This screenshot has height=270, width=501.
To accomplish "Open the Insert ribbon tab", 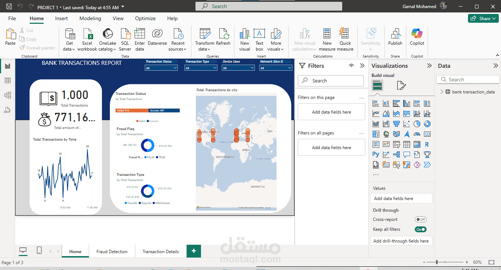I will tap(61, 18).
